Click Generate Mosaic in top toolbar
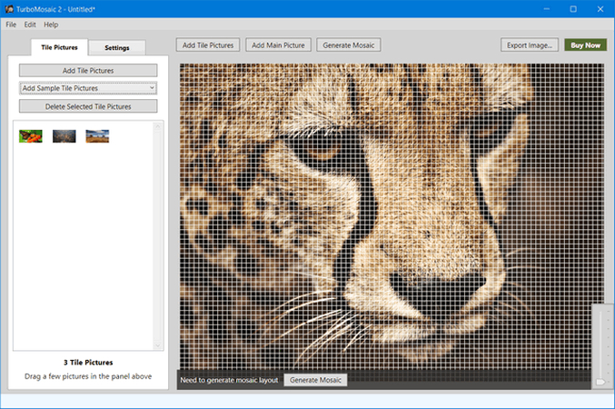 (349, 45)
